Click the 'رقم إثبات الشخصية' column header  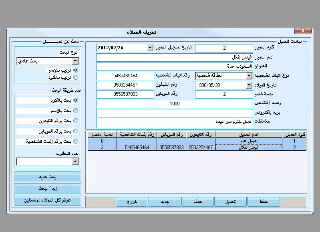tap(137, 134)
